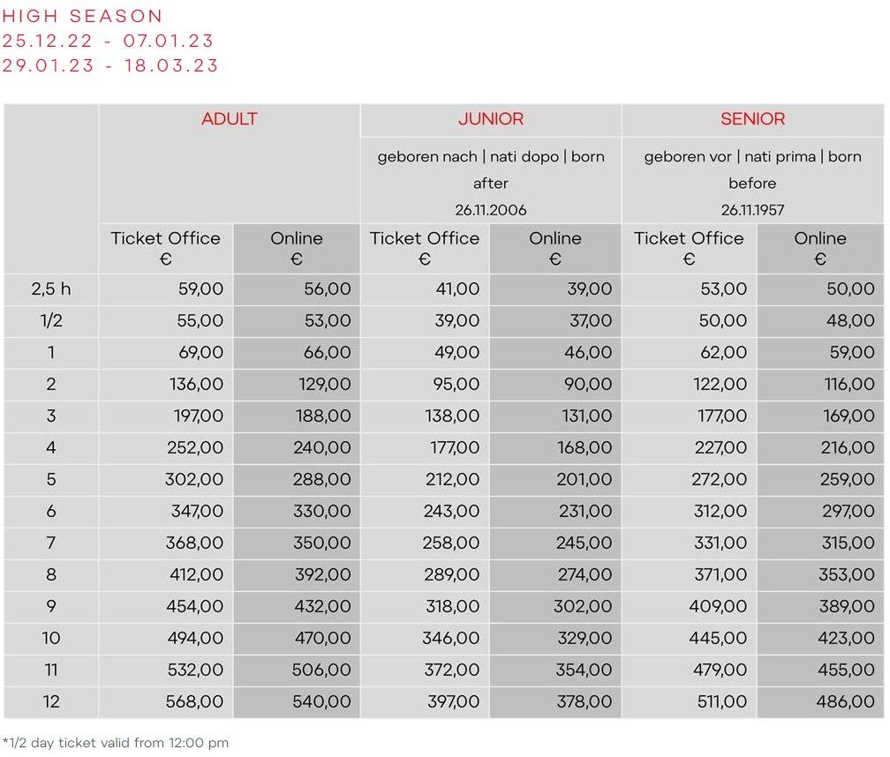Click the HIGH SEASON heading
The image size is (890, 757).
click(x=82, y=16)
